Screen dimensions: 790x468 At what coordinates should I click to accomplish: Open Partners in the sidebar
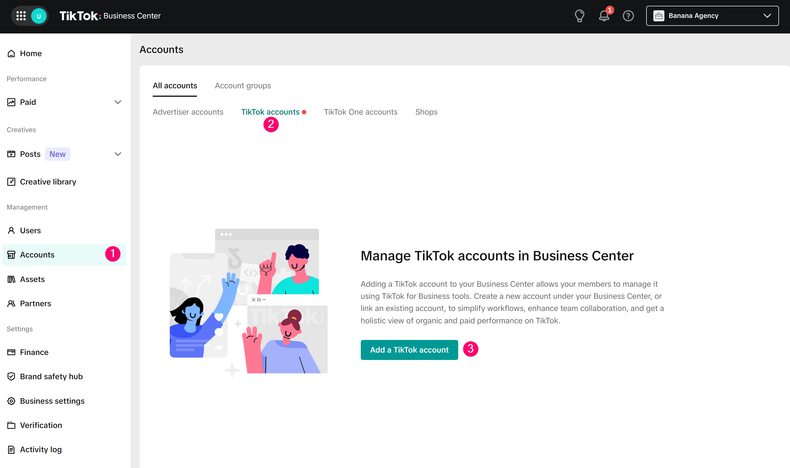[64, 304]
